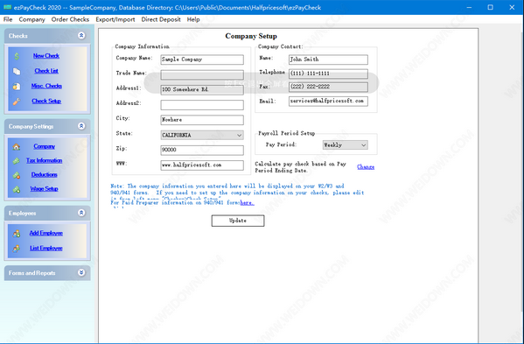The width and height of the screenshot is (524, 344).
Task: Open the Pay Period dropdown showing Weekly
Action: click(x=346, y=144)
